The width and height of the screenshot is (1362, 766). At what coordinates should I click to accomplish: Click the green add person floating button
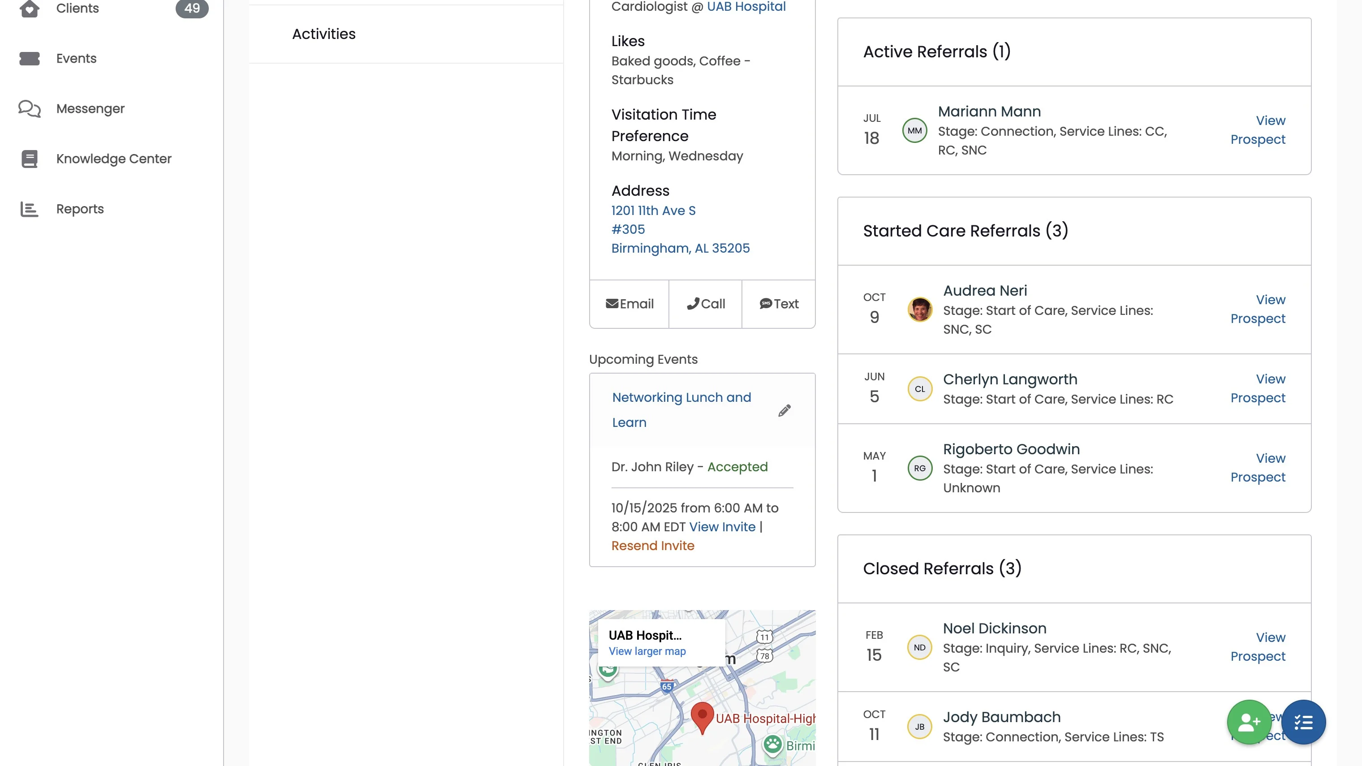click(x=1249, y=722)
